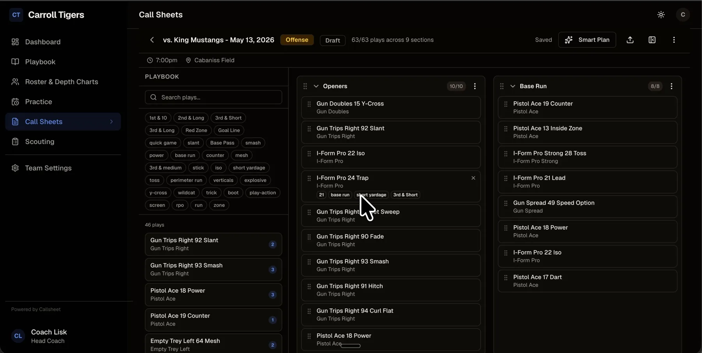702x353 pixels.
Task: Open Base Run section options menu
Action: point(671,86)
